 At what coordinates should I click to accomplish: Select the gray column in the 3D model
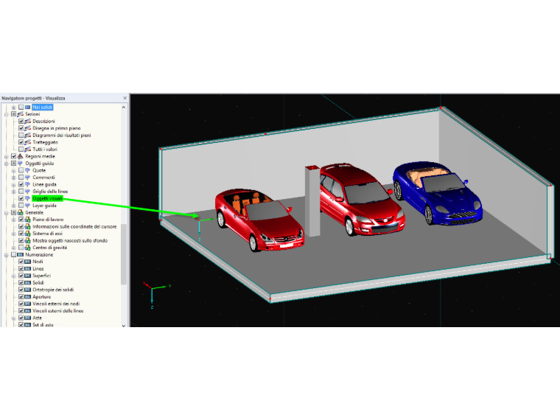click(x=312, y=200)
